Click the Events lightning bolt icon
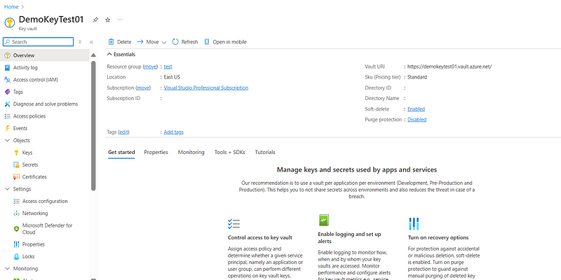The height and width of the screenshot is (280, 561). click(x=7, y=128)
